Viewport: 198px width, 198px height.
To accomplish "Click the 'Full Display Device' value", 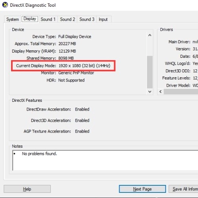I will pos(75,36).
